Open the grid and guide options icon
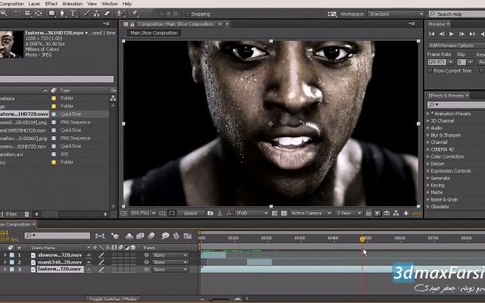485x303 pixels. 162,214
